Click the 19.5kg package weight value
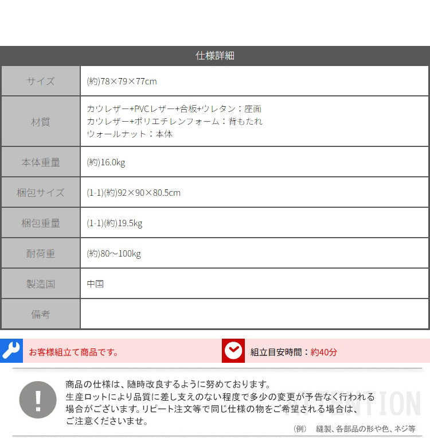Screen dimensions: 430x438 [115, 223]
